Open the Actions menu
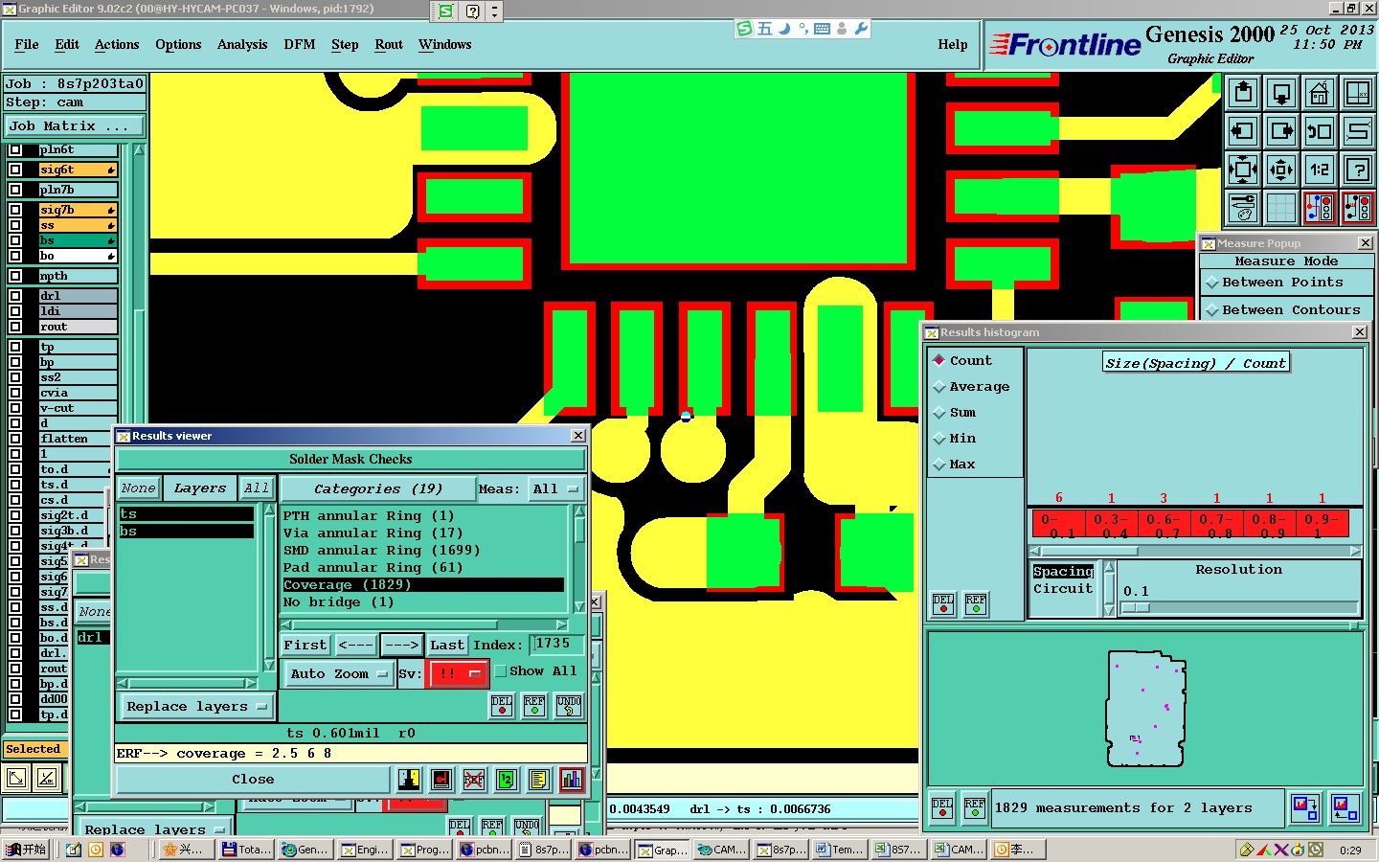This screenshot has height=862, width=1379. click(x=117, y=44)
